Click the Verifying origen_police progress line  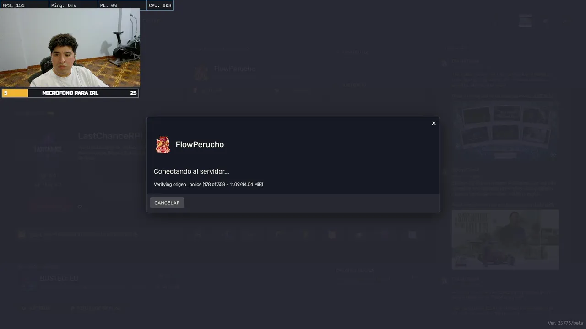208,184
